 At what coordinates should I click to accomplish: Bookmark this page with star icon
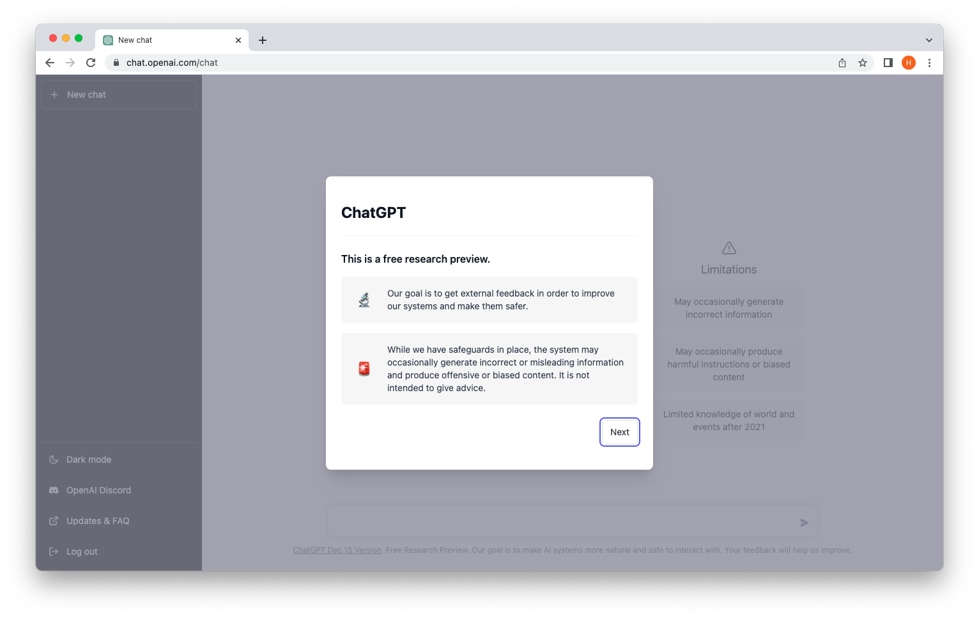(863, 63)
